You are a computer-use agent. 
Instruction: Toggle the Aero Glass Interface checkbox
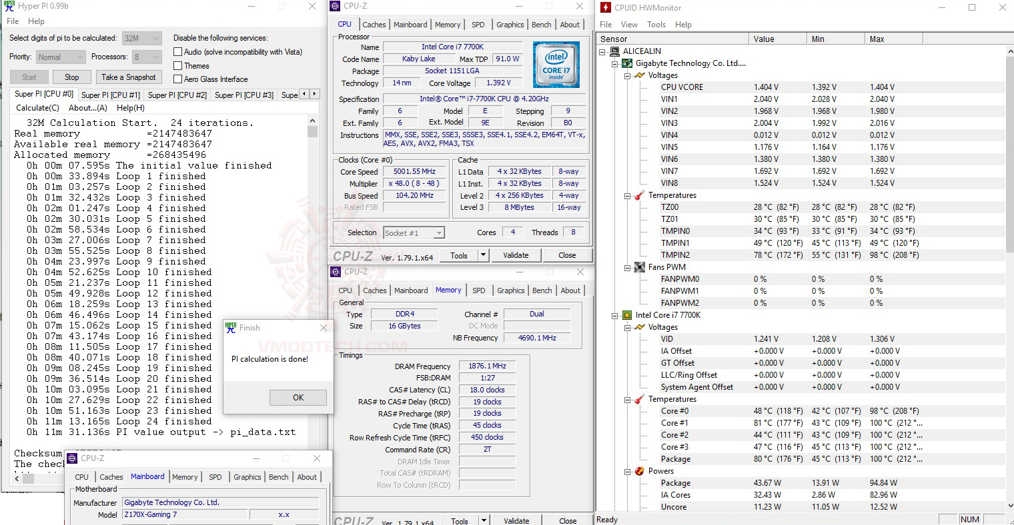177,79
